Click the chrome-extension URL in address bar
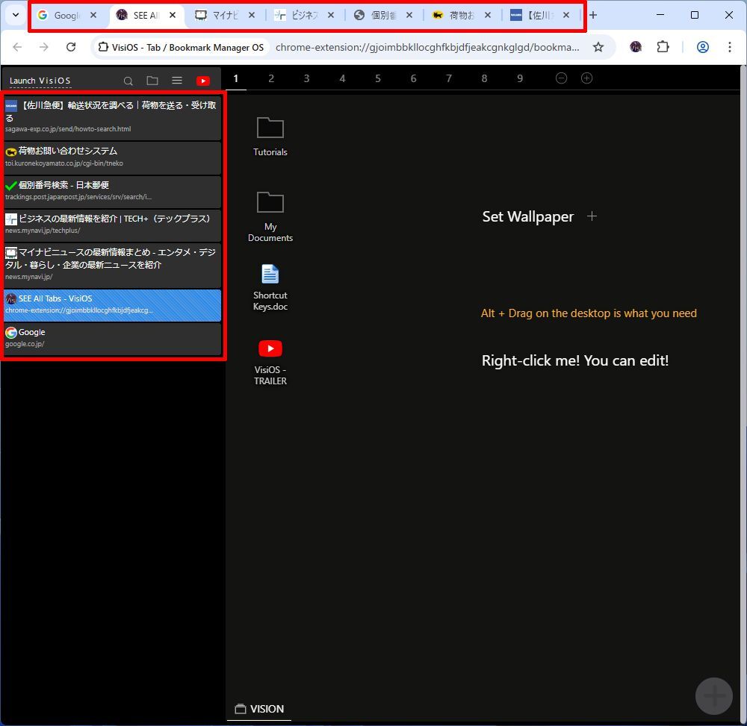747x726 pixels. pyautogui.click(x=427, y=47)
